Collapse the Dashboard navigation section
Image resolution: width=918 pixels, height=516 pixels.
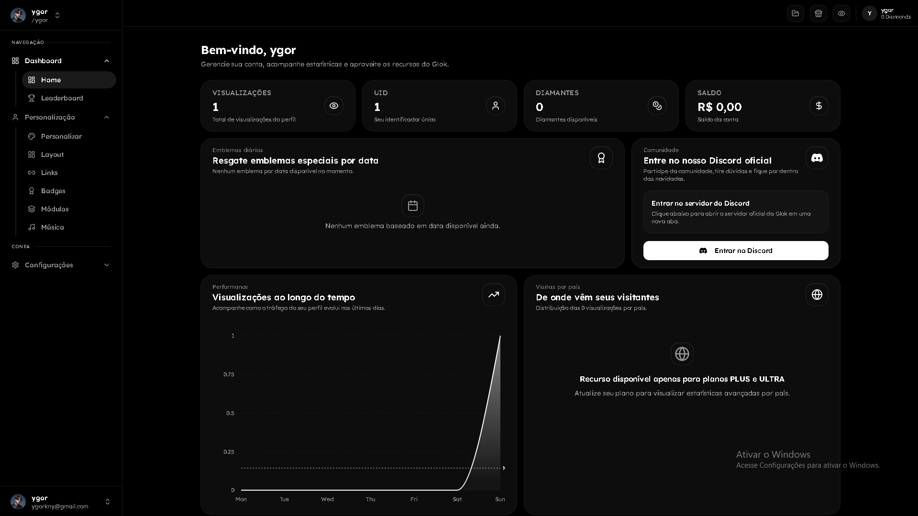pos(107,61)
